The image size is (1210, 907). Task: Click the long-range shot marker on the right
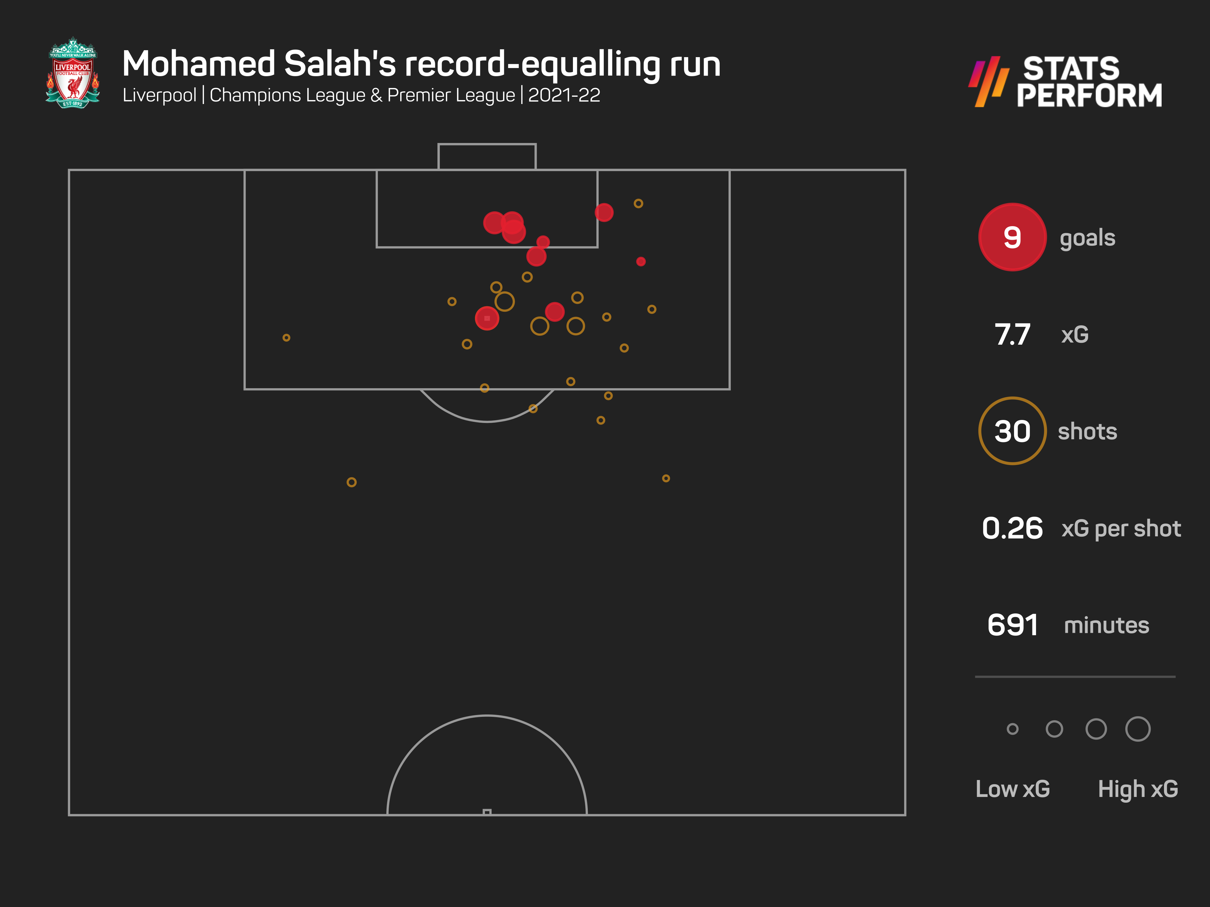pyautogui.click(x=666, y=478)
